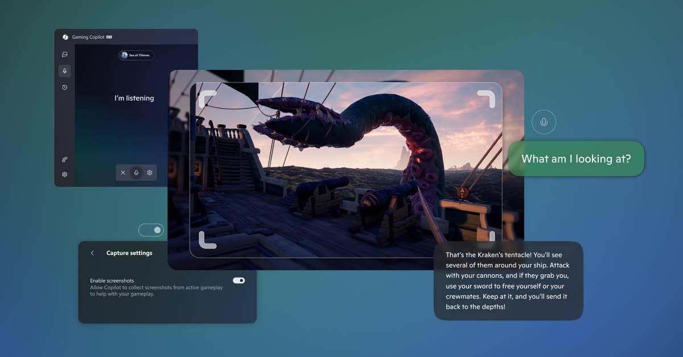
Task: Disable the Enable screenshots toggle
Action: pyautogui.click(x=238, y=280)
